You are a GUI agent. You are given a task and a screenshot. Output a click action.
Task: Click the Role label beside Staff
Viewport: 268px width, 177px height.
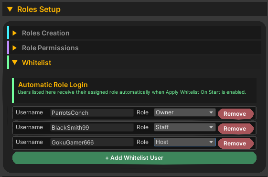142,127
